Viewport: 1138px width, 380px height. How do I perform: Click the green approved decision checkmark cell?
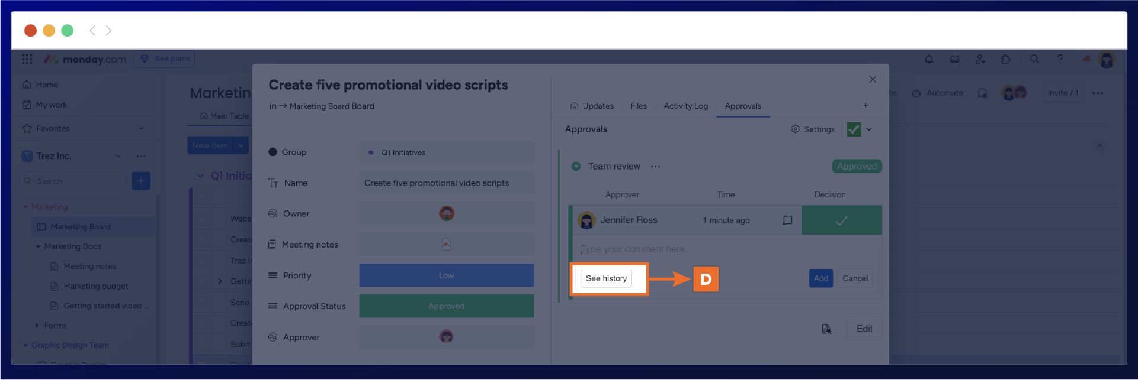click(x=841, y=220)
